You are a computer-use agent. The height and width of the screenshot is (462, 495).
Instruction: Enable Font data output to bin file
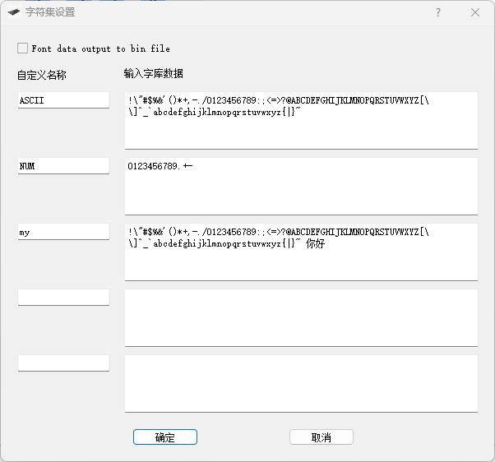(23, 49)
